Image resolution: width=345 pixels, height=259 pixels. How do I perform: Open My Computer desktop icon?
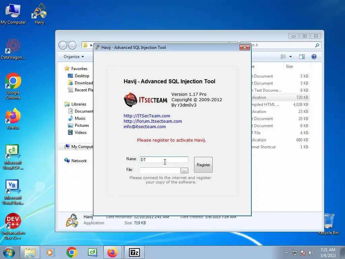tap(13, 13)
